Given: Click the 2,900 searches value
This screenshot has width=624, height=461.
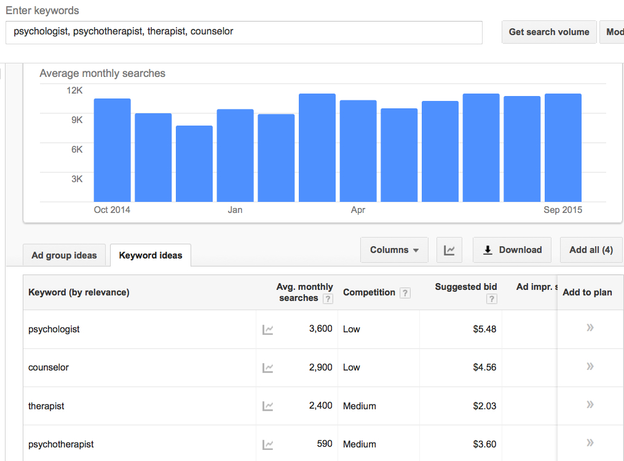Looking at the screenshot, I should (x=321, y=367).
